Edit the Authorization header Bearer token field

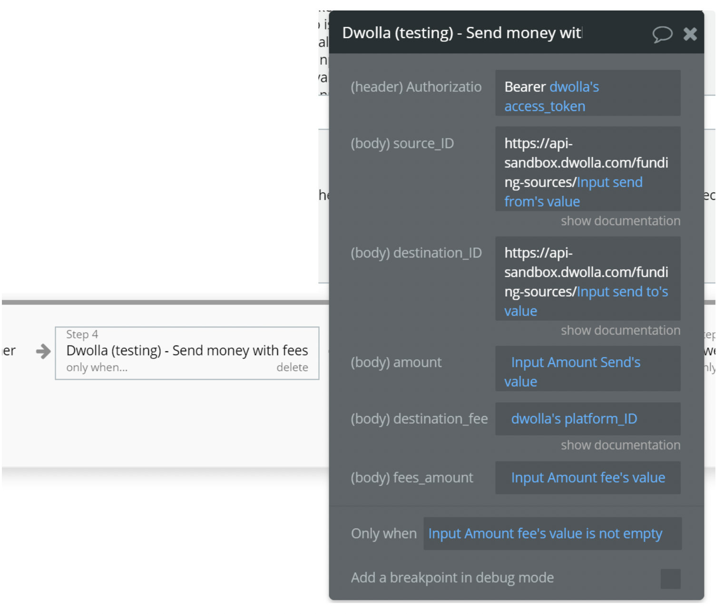[587, 93]
